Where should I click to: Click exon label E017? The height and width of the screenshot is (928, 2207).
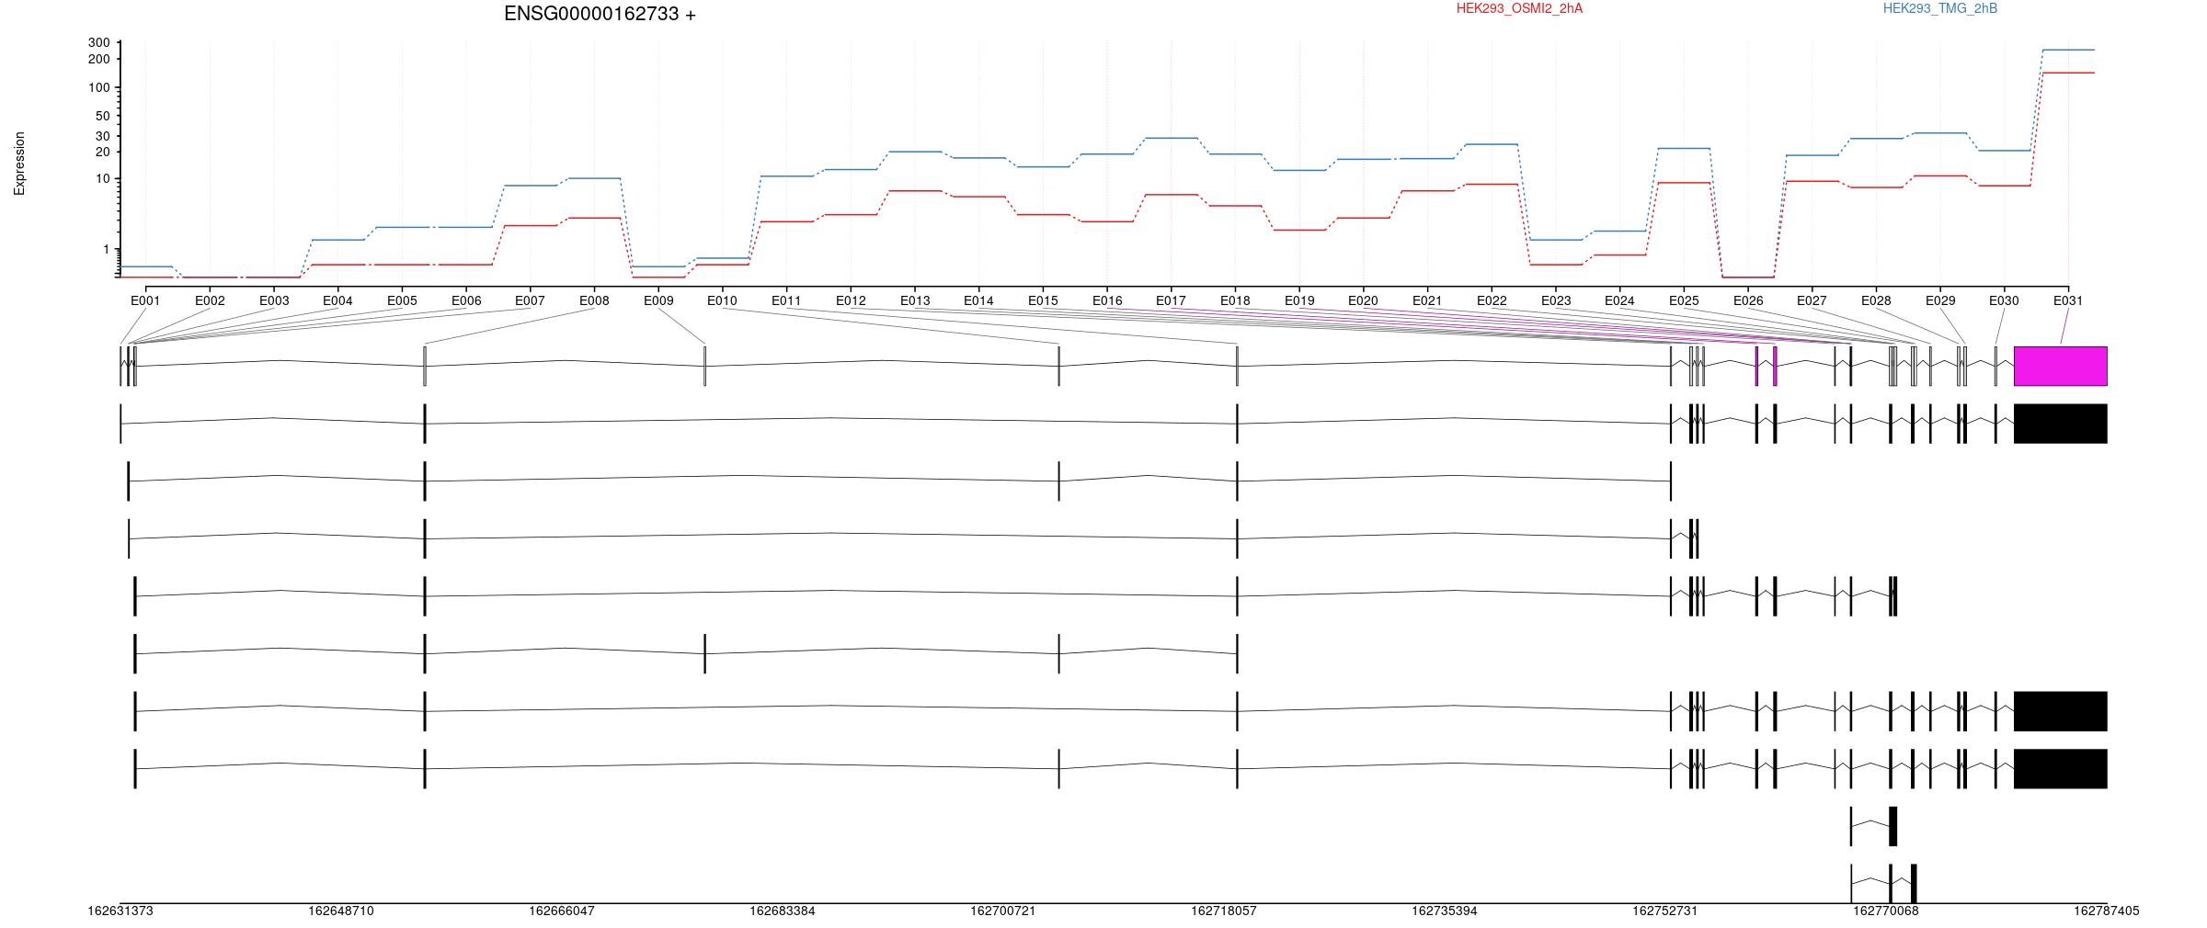(1171, 300)
